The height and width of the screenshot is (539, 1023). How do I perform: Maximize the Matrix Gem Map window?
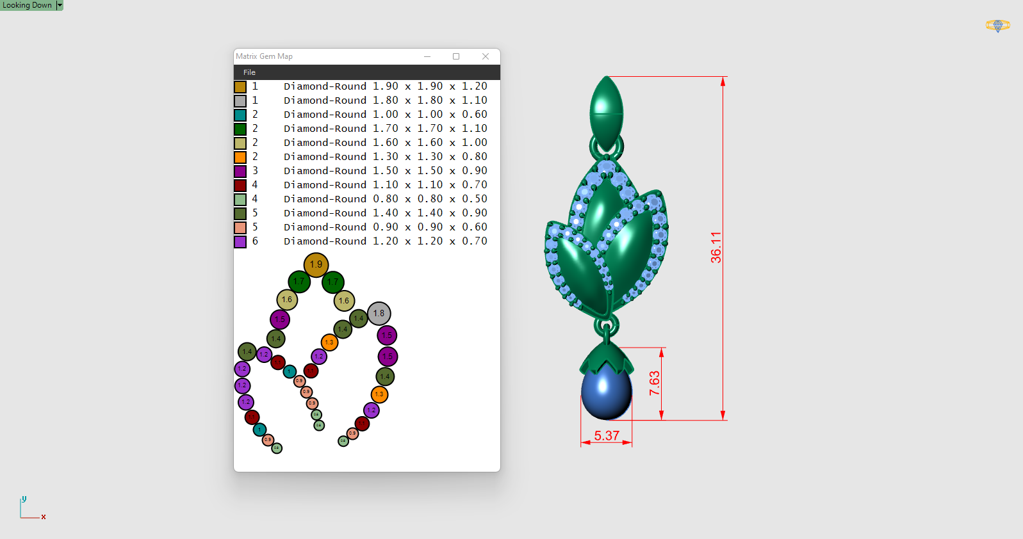pos(456,56)
